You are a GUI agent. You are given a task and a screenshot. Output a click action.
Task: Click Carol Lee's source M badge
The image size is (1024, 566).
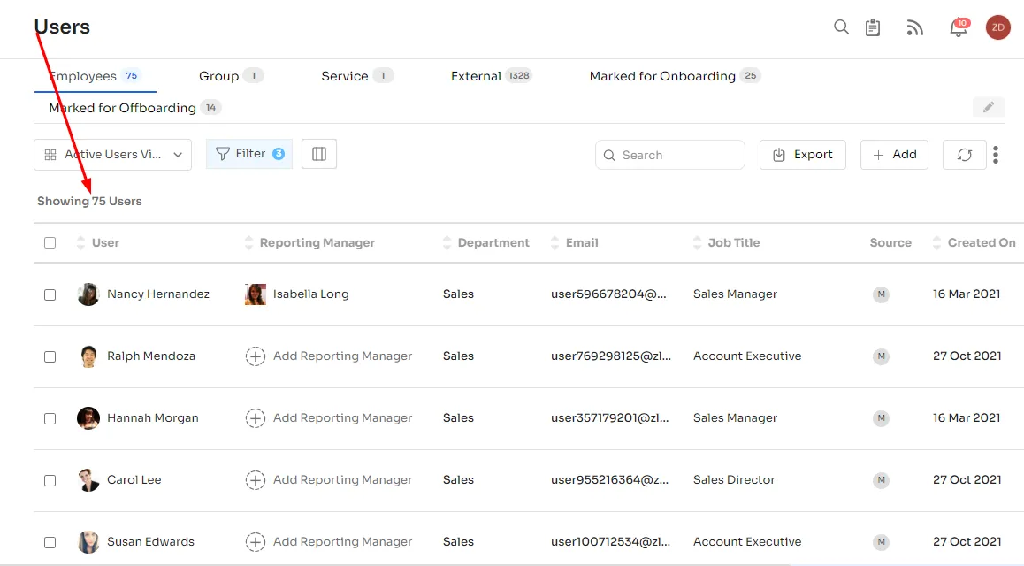tap(881, 480)
